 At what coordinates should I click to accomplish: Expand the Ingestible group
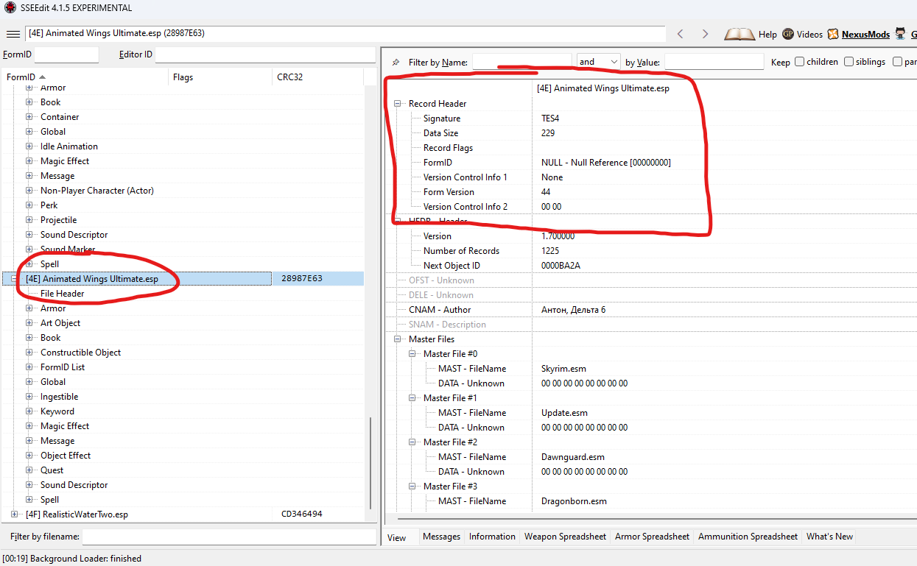(x=30, y=397)
